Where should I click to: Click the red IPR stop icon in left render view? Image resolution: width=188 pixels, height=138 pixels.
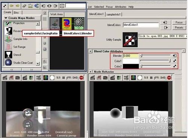(x=81, y=78)
